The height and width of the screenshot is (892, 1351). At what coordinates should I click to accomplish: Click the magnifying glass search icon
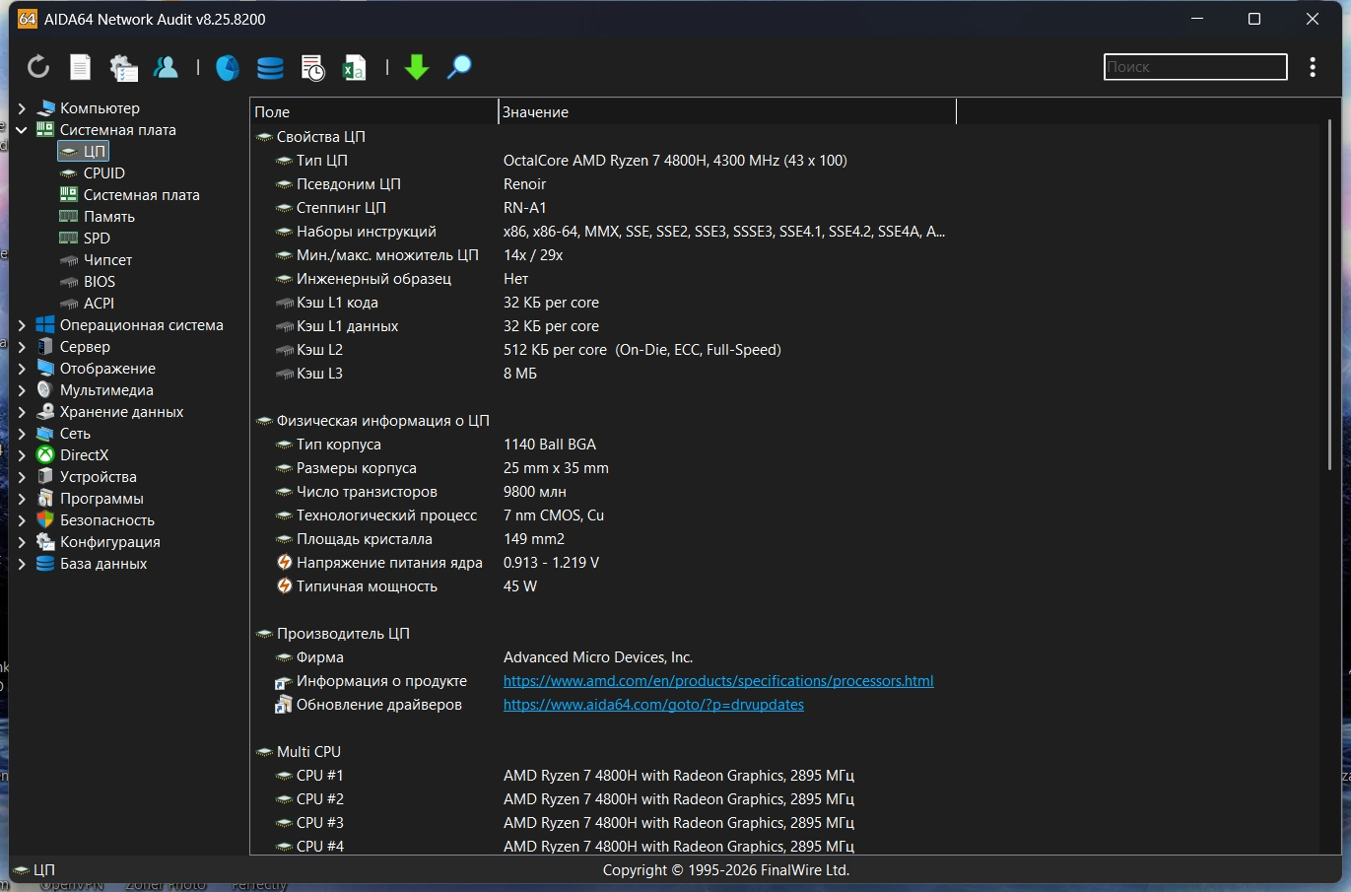tap(459, 67)
